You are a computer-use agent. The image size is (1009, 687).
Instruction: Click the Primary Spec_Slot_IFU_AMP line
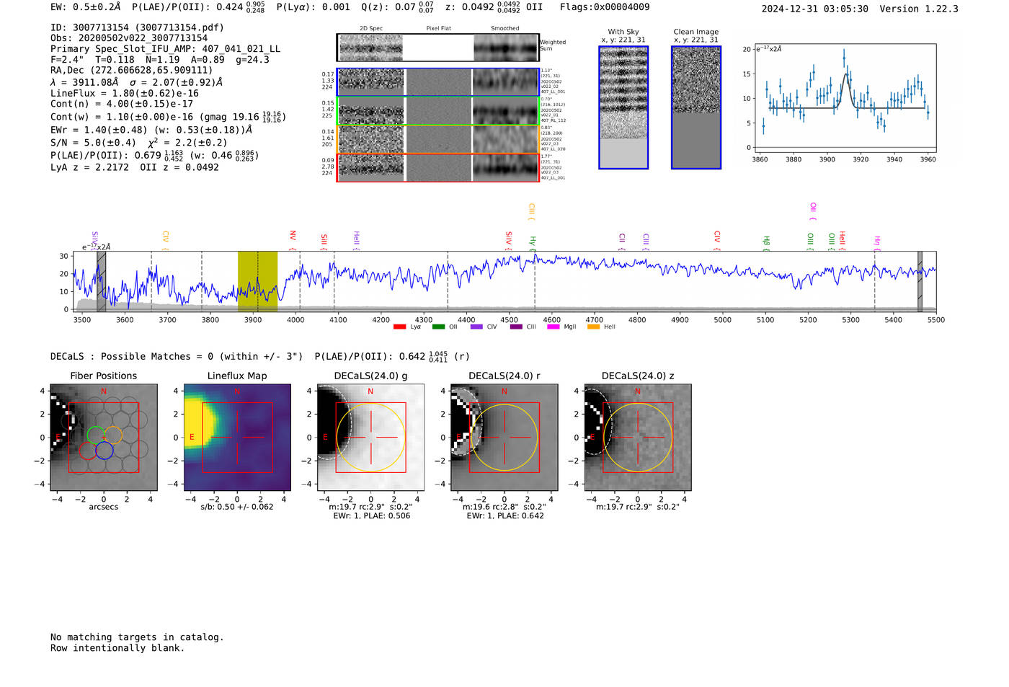click(165, 49)
